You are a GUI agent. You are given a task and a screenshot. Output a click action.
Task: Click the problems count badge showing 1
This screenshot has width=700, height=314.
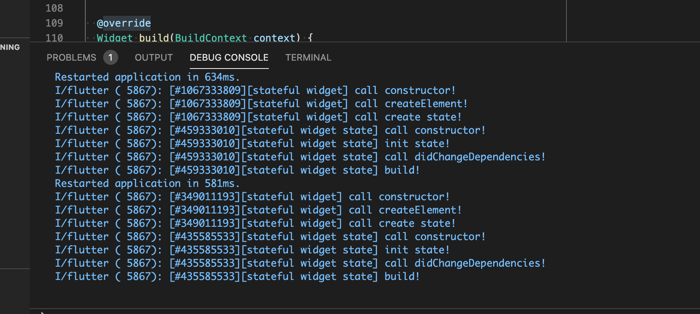110,58
